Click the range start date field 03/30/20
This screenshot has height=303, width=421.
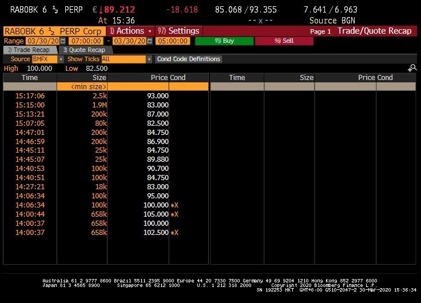[42, 41]
